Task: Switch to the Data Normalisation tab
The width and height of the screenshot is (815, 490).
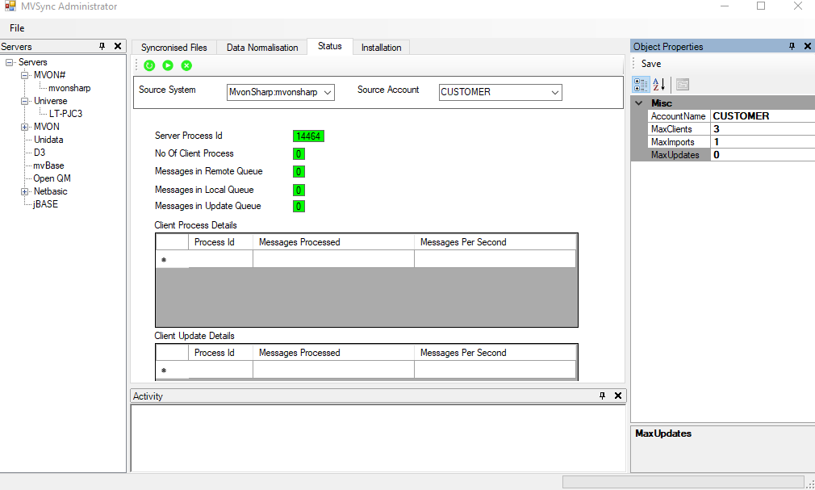Action: click(262, 48)
